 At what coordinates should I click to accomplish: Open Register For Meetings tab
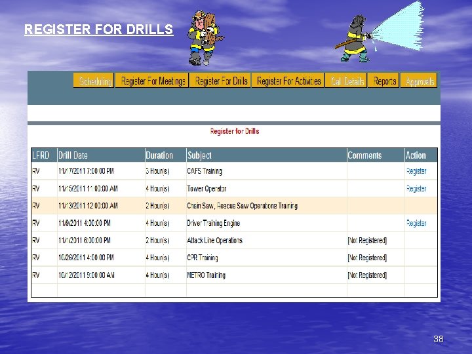pos(152,81)
